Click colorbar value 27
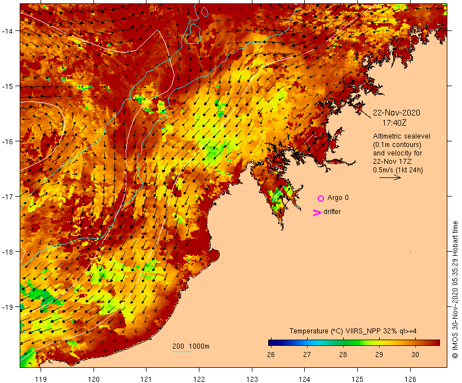Image resolution: width=462 pixels, height=383 pixels. (307, 354)
